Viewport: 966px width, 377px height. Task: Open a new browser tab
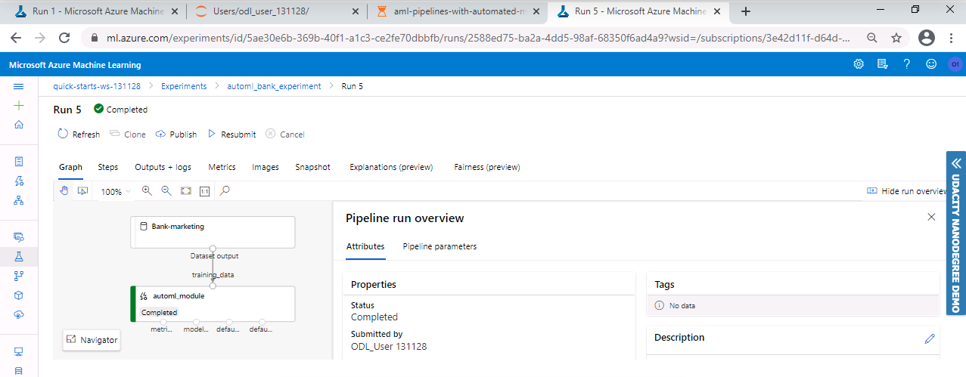point(746,11)
